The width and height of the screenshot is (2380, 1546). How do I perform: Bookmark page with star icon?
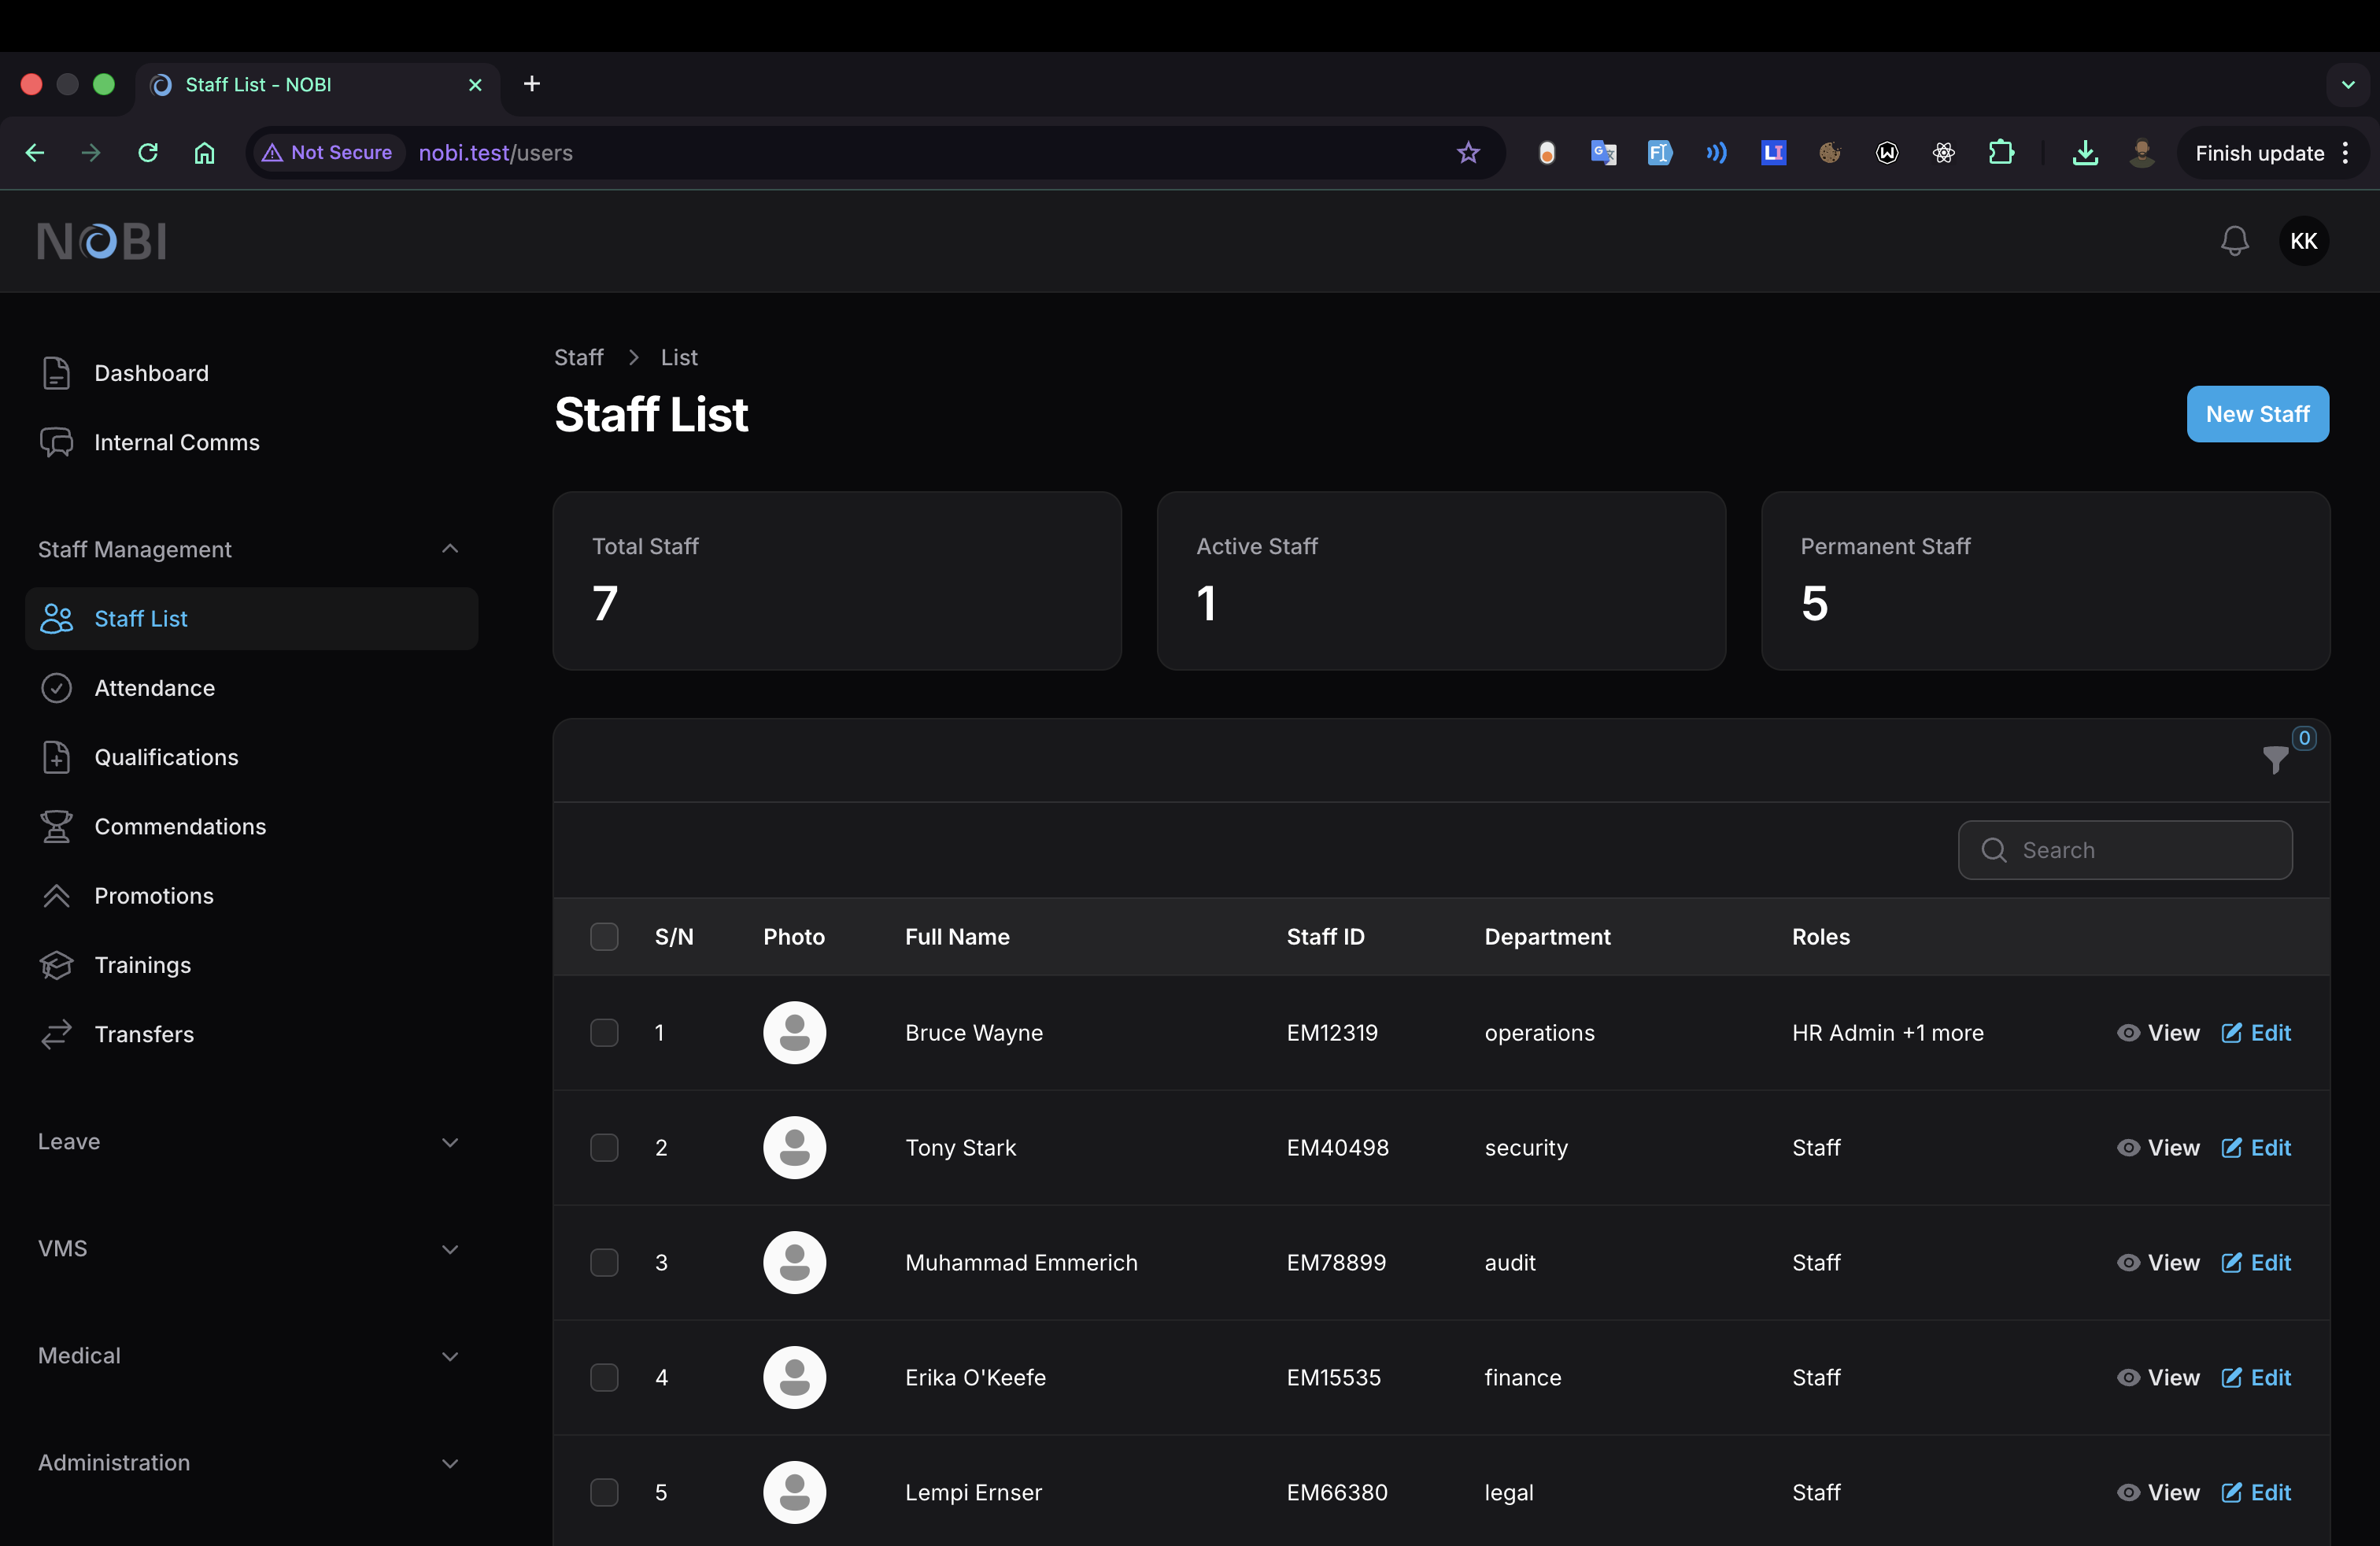1467,153
